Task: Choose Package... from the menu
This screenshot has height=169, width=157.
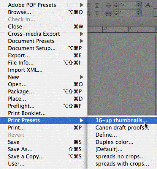Action: (x=44, y=92)
